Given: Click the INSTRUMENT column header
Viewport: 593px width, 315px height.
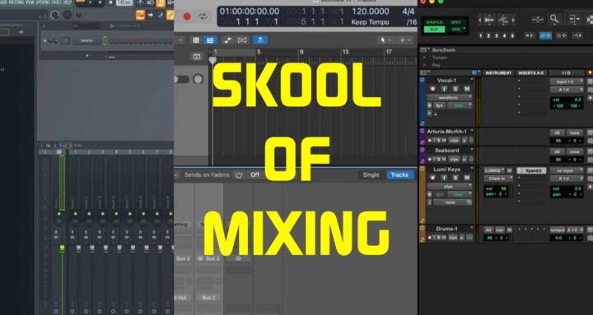Looking at the screenshot, I should click(x=498, y=72).
